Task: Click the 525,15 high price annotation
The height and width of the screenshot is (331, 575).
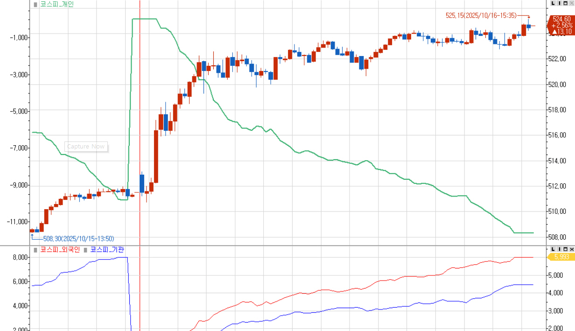Action: click(x=481, y=15)
